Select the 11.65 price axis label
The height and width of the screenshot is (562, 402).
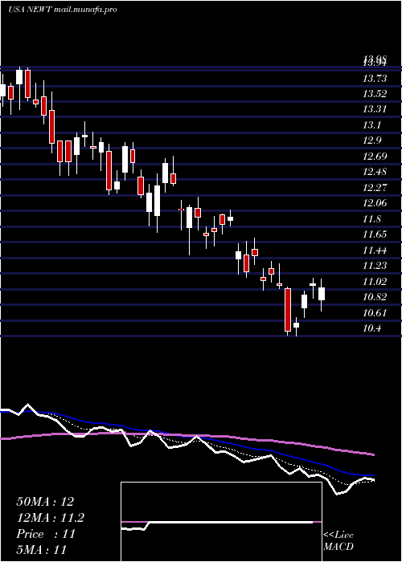[x=375, y=234]
